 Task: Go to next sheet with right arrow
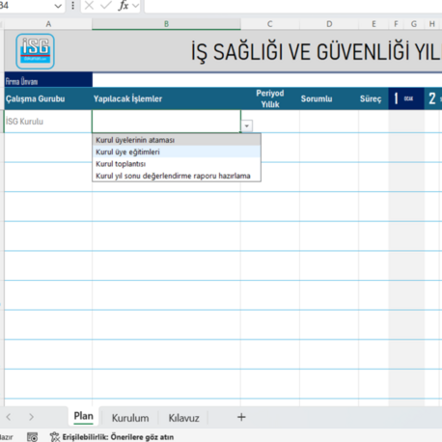click(31, 417)
